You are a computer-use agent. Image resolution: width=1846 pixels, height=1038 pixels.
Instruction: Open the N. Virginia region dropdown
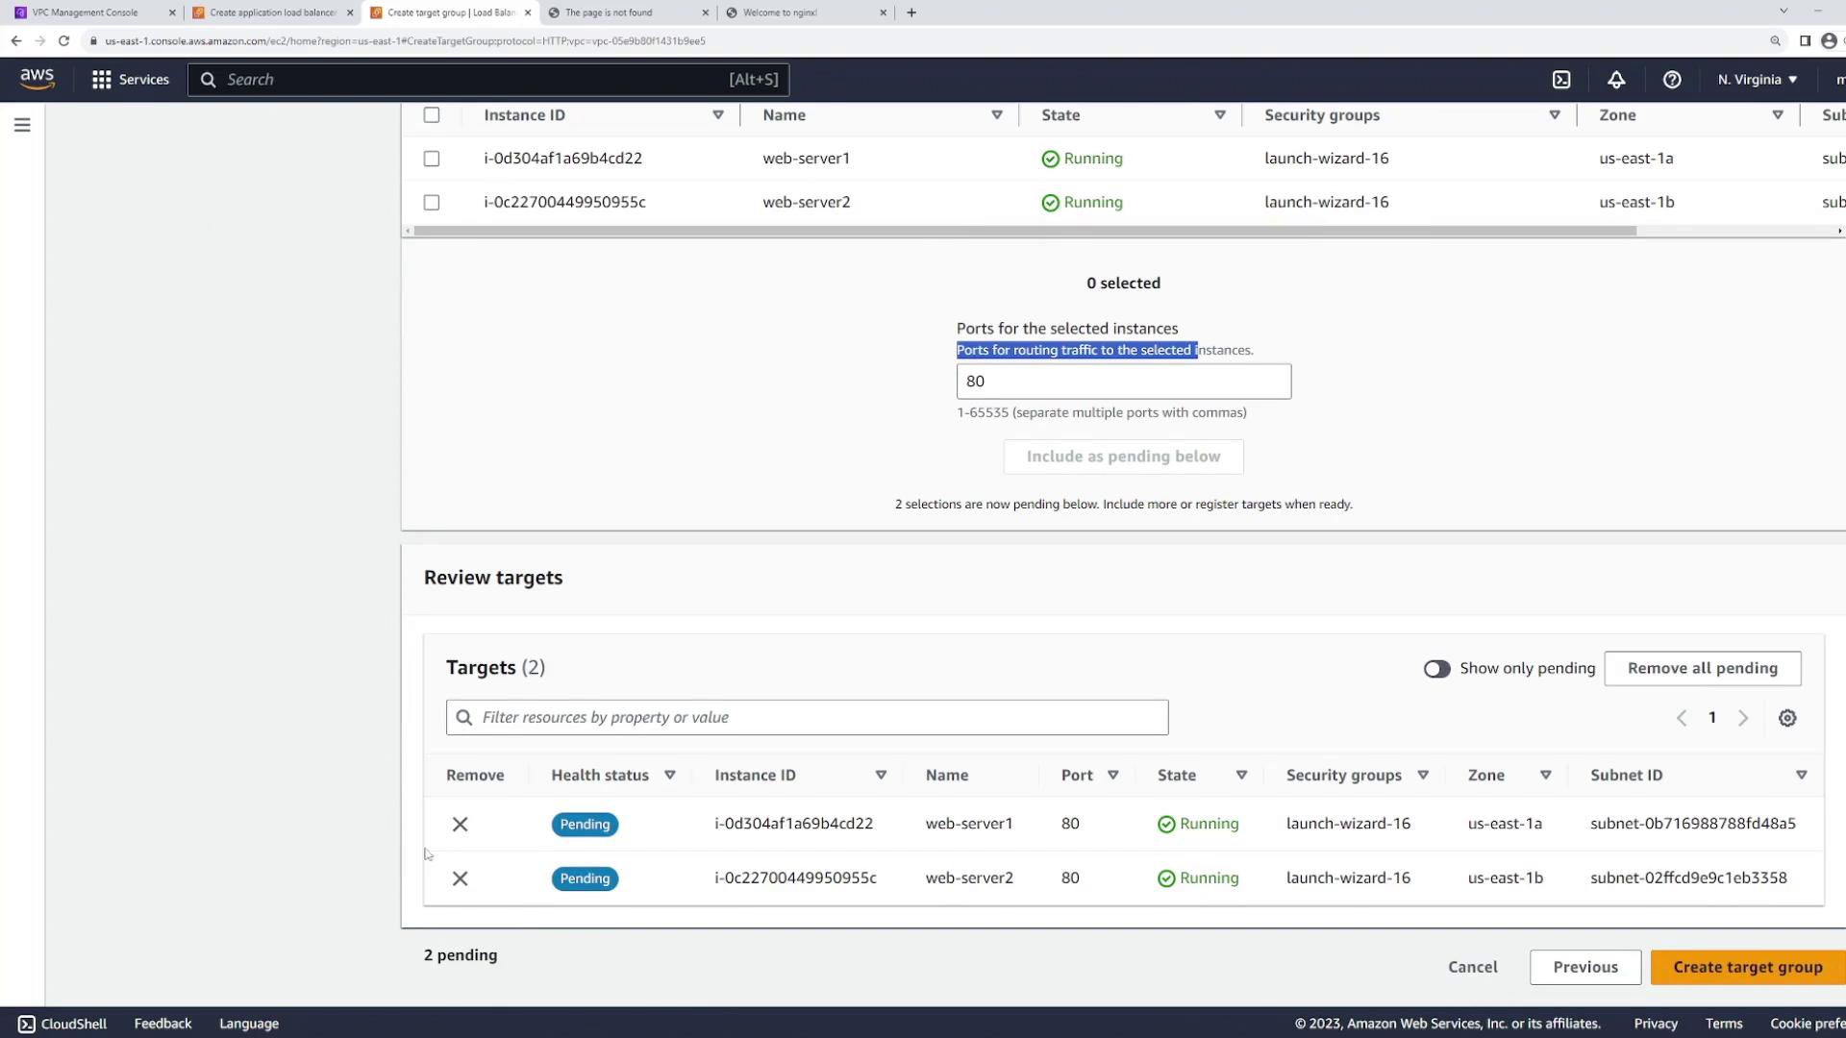[x=1757, y=80]
